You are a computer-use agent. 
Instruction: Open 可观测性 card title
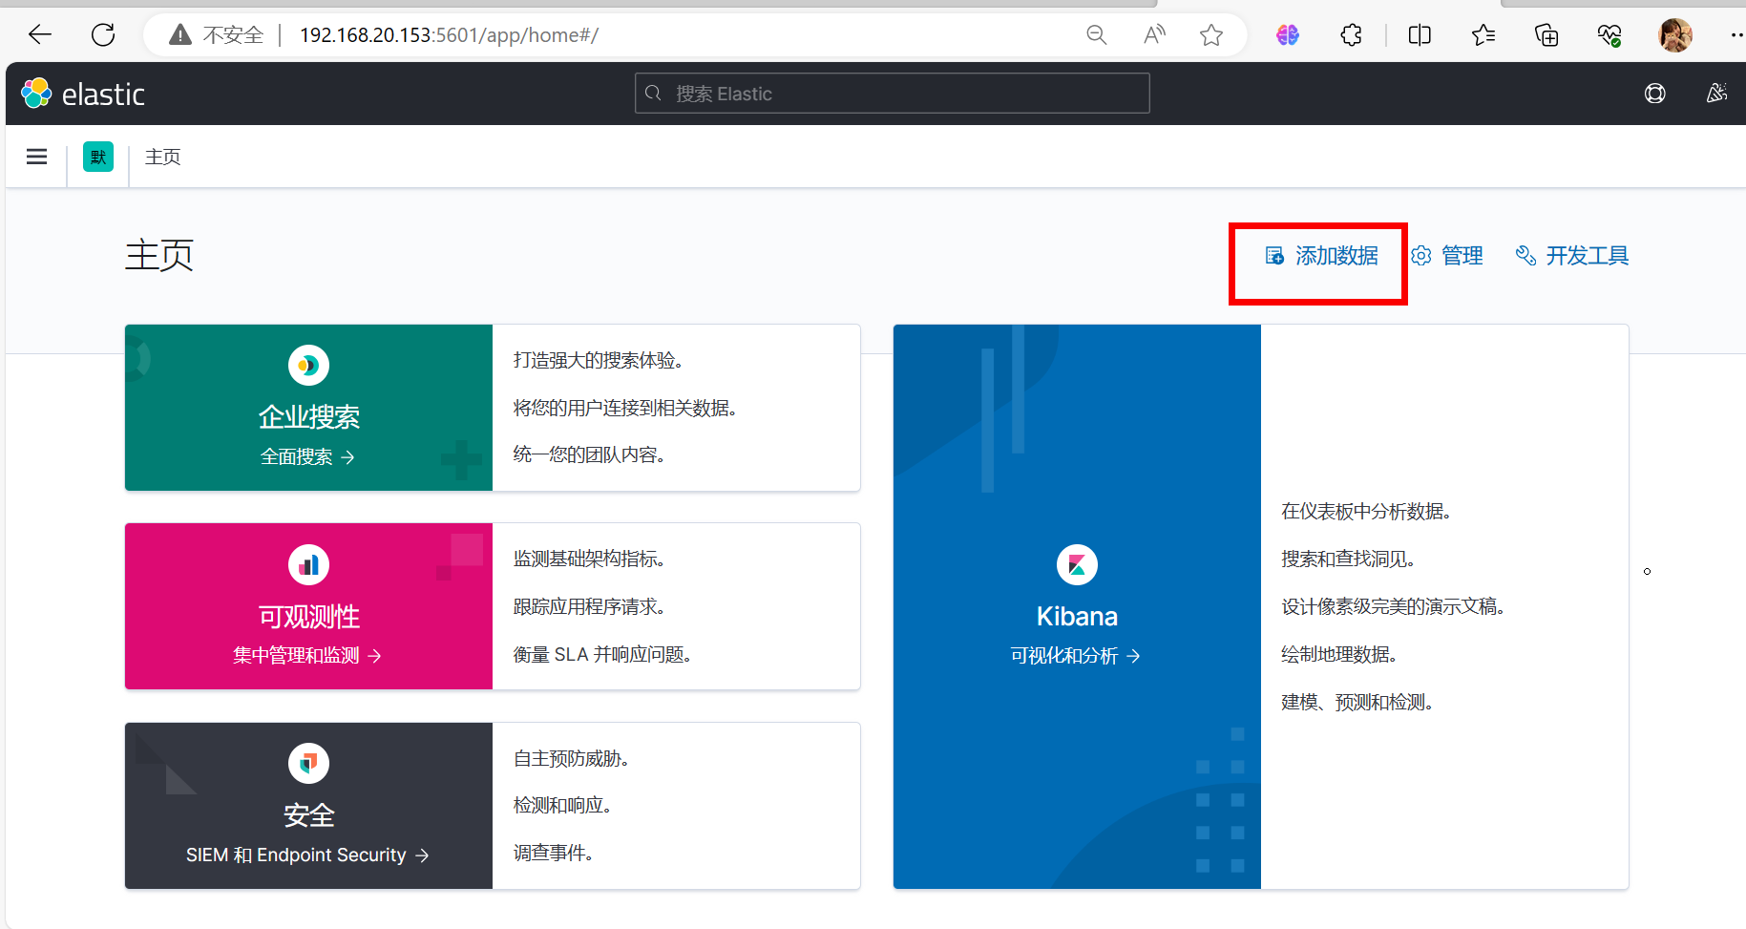308,617
